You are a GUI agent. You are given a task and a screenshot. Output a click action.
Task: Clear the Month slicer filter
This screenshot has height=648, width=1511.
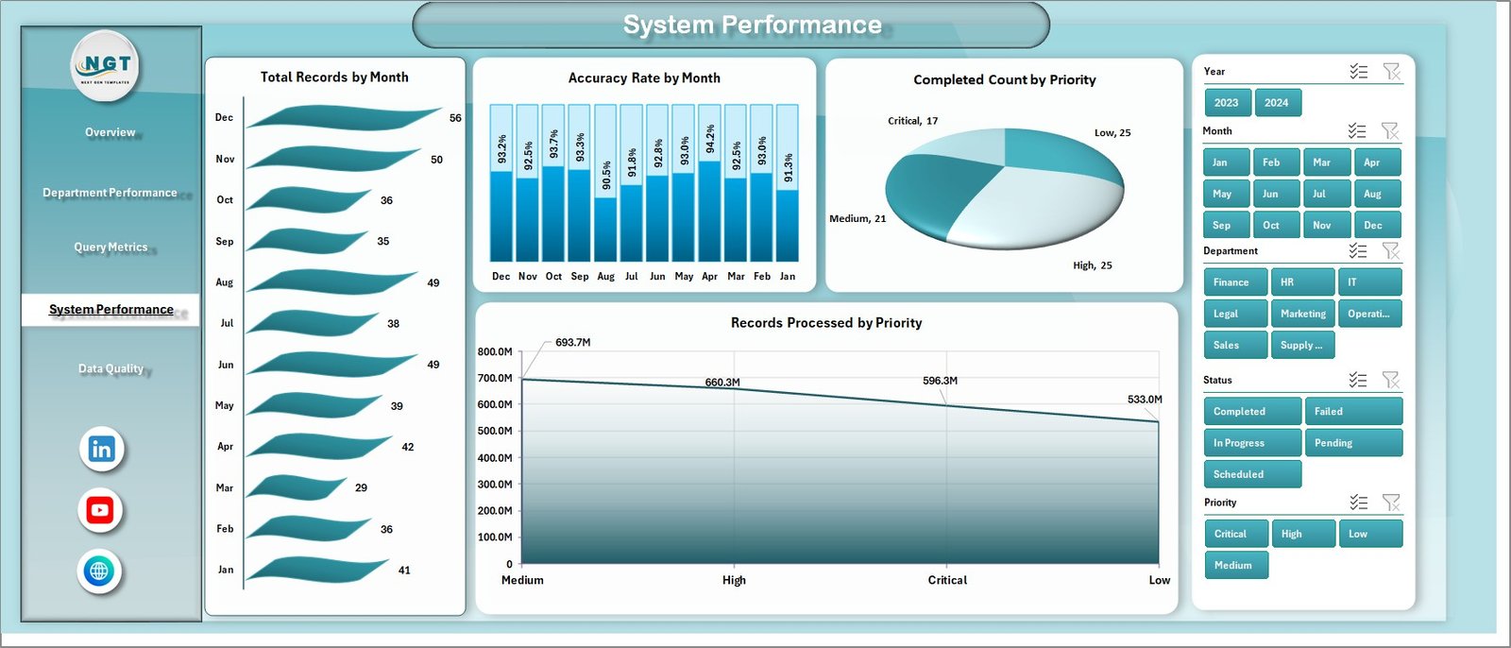click(x=1390, y=131)
